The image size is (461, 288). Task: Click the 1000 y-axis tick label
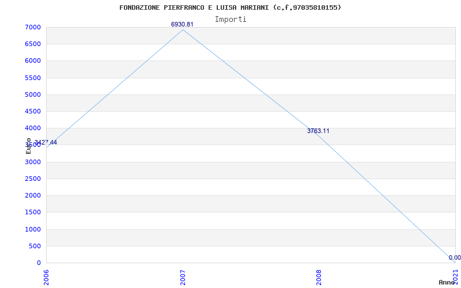[x=32, y=229]
